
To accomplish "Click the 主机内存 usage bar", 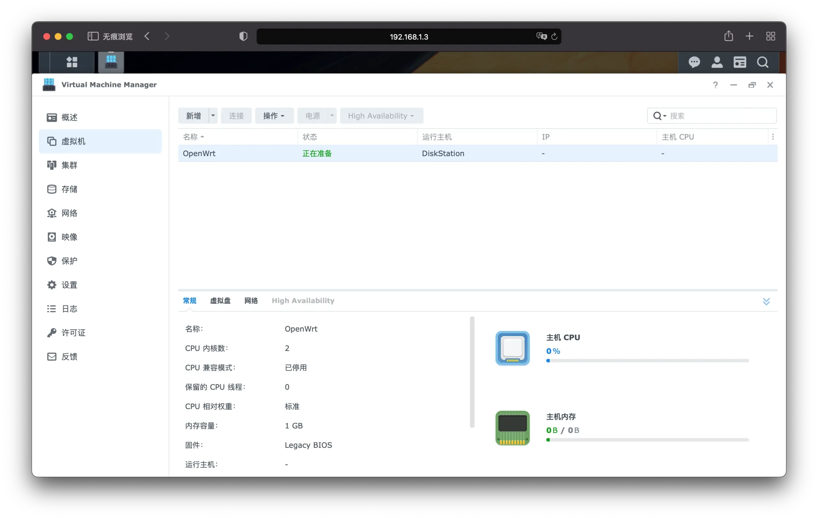I will pos(647,440).
